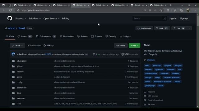
Task: Open tab actions menu icon
Action: [x=3, y=5]
